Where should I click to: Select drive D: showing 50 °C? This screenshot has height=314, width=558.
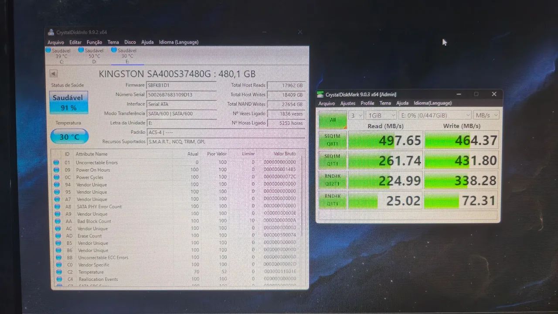[91, 56]
